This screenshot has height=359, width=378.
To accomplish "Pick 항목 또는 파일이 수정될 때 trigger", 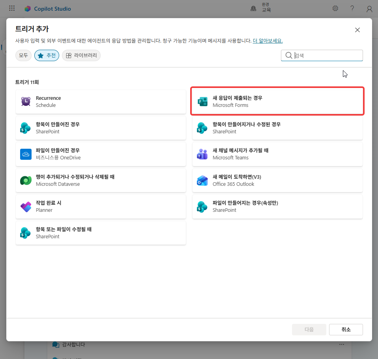I will click(101, 233).
